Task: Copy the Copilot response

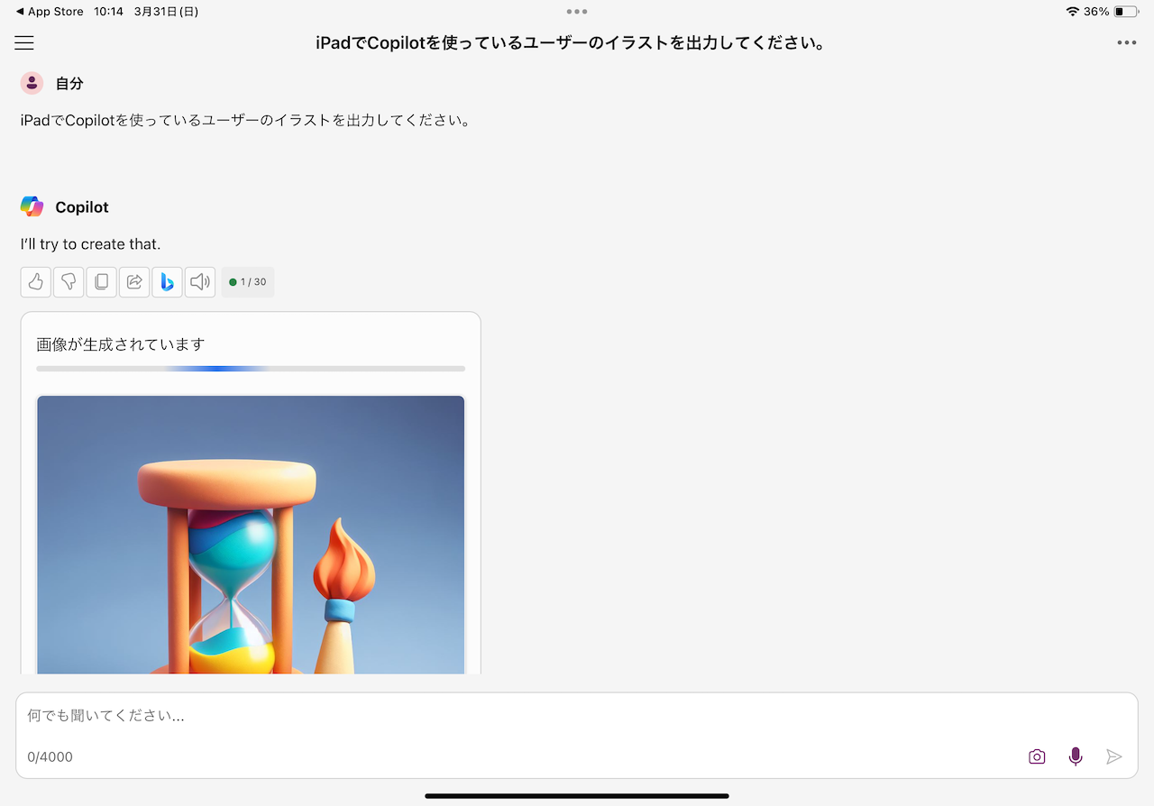Action: pos(102,282)
